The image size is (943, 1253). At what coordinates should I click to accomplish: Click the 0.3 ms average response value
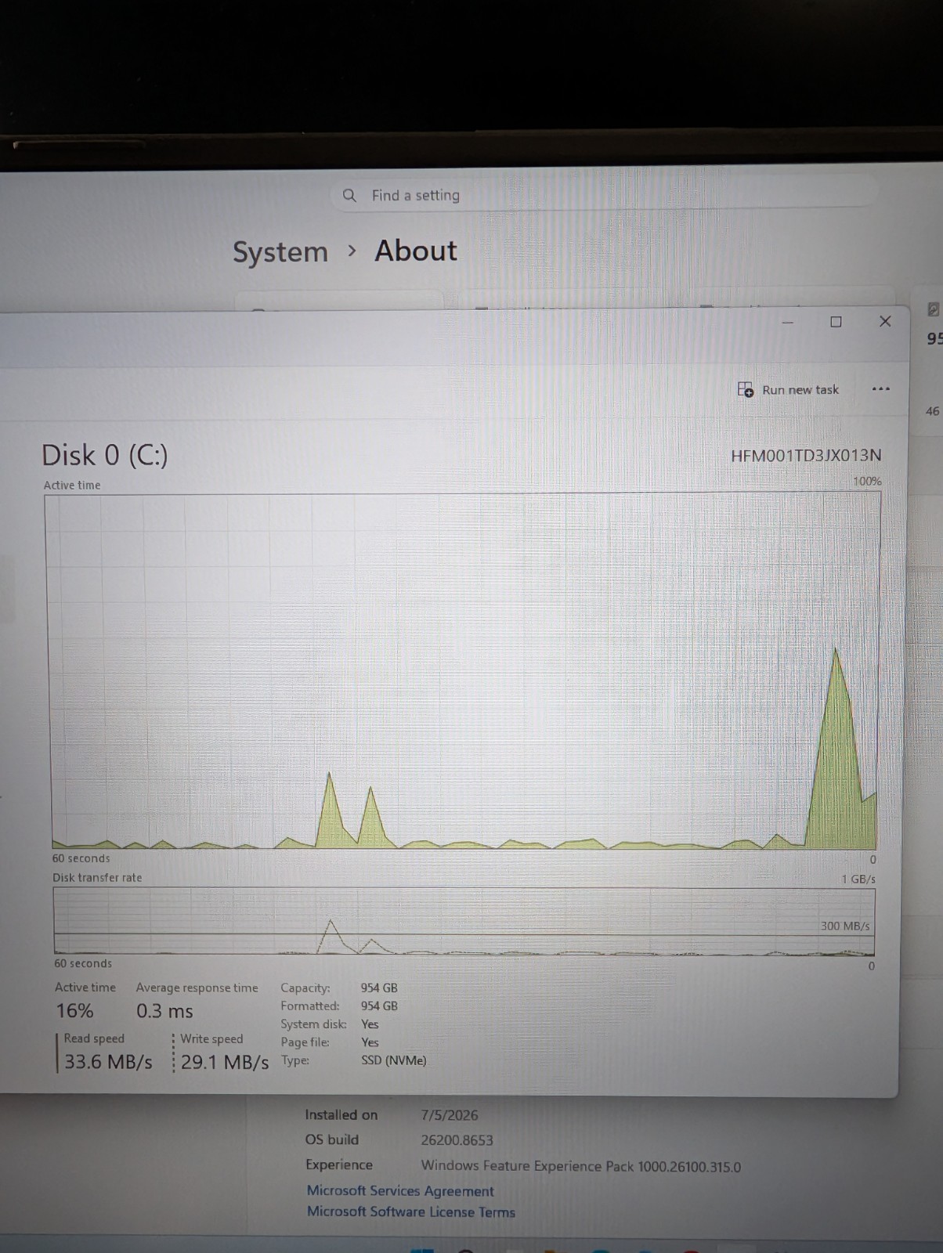tap(164, 1011)
